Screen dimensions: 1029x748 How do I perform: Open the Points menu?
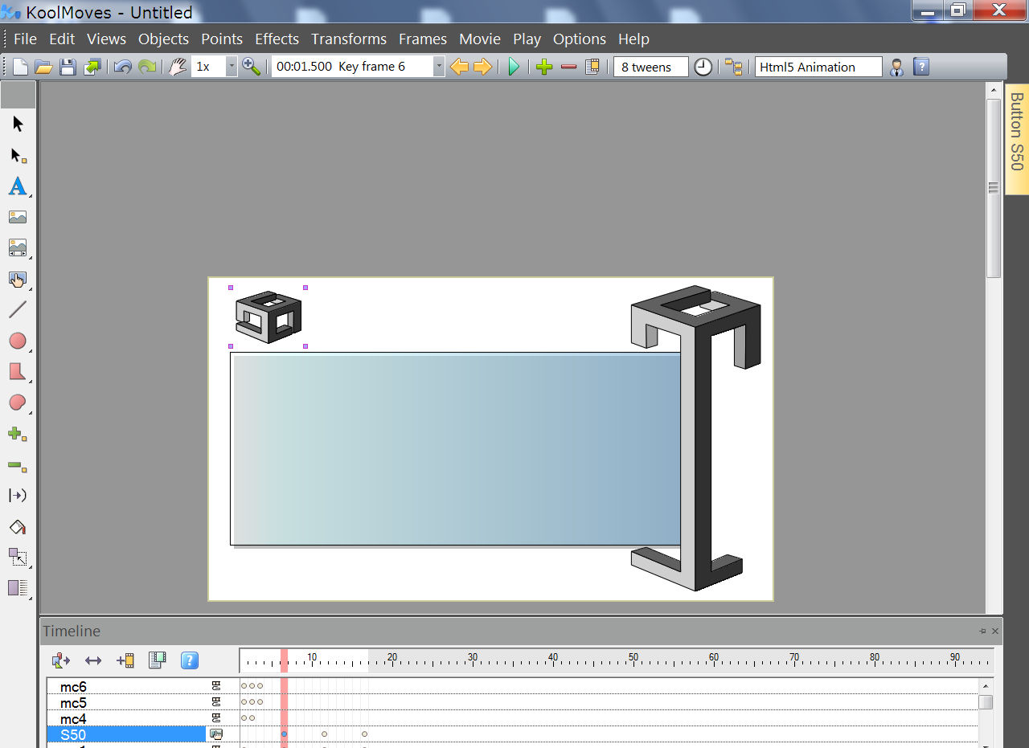[x=222, y=39]
